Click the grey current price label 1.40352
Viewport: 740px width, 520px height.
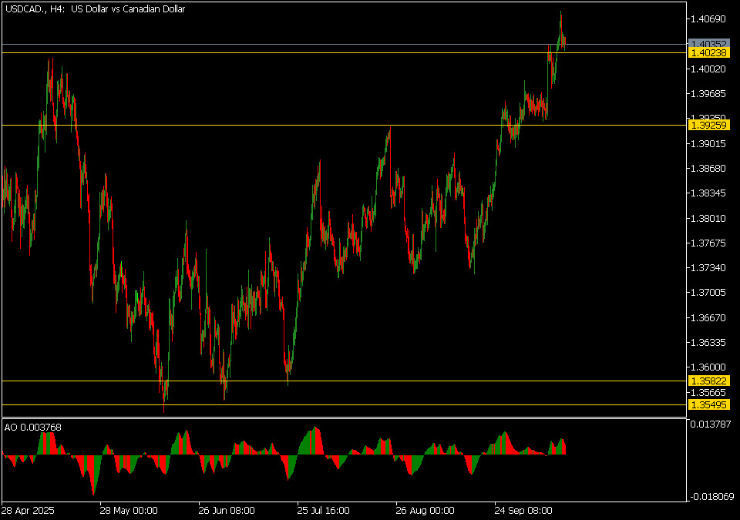click(709, 44)
